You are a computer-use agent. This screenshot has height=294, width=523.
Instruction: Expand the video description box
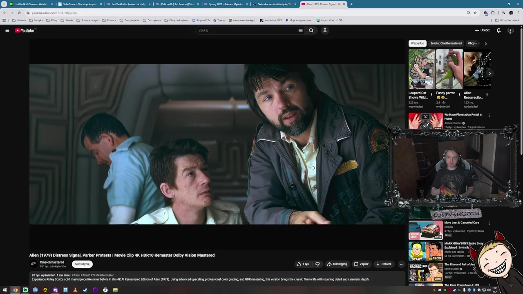(217, 278)
